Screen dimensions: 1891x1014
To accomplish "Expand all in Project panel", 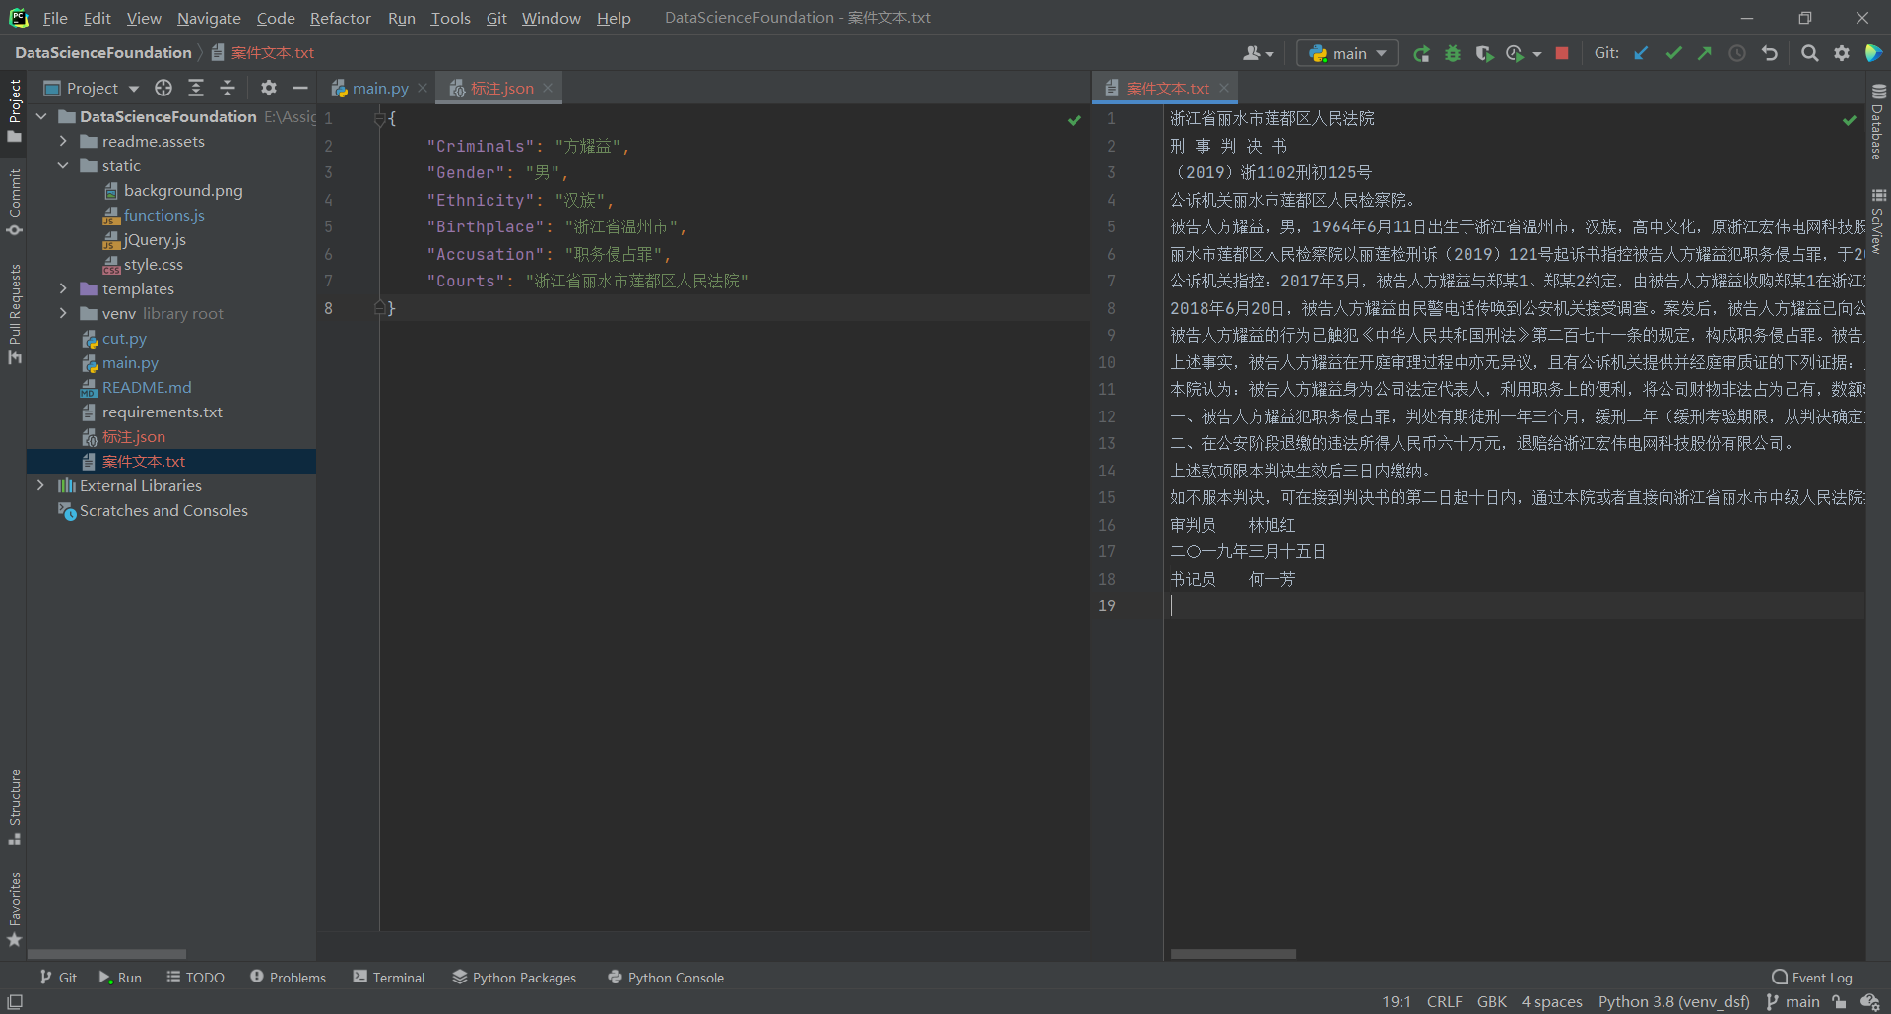I will pyautogui.click(x=196, y=88).
